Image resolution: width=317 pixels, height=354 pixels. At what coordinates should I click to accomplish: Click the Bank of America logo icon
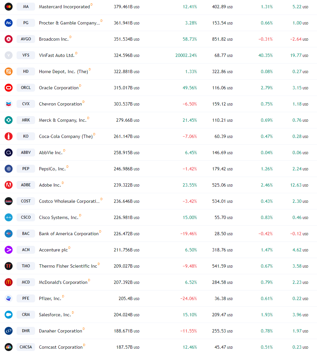[9, 234]
